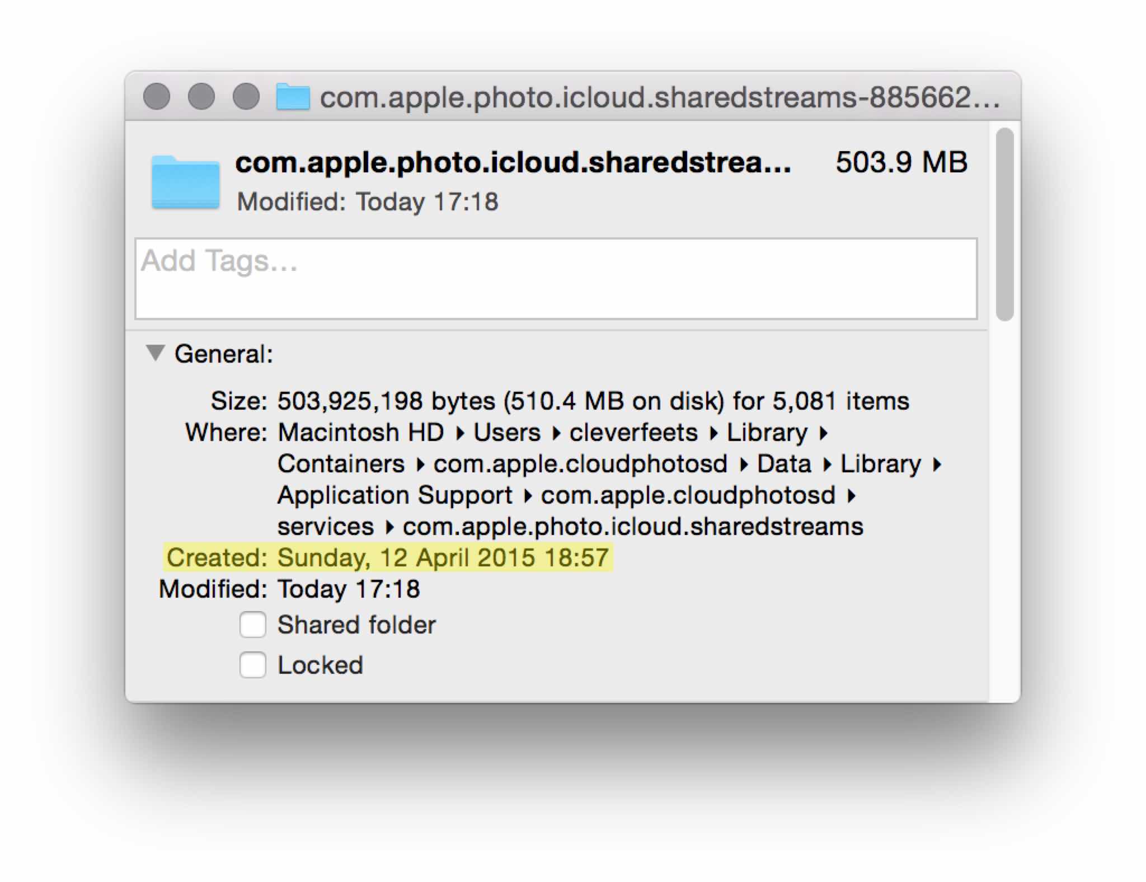Click the highlighted Created date line
The height and width of the screenshot is (882, 1146).
coord(387,557)
